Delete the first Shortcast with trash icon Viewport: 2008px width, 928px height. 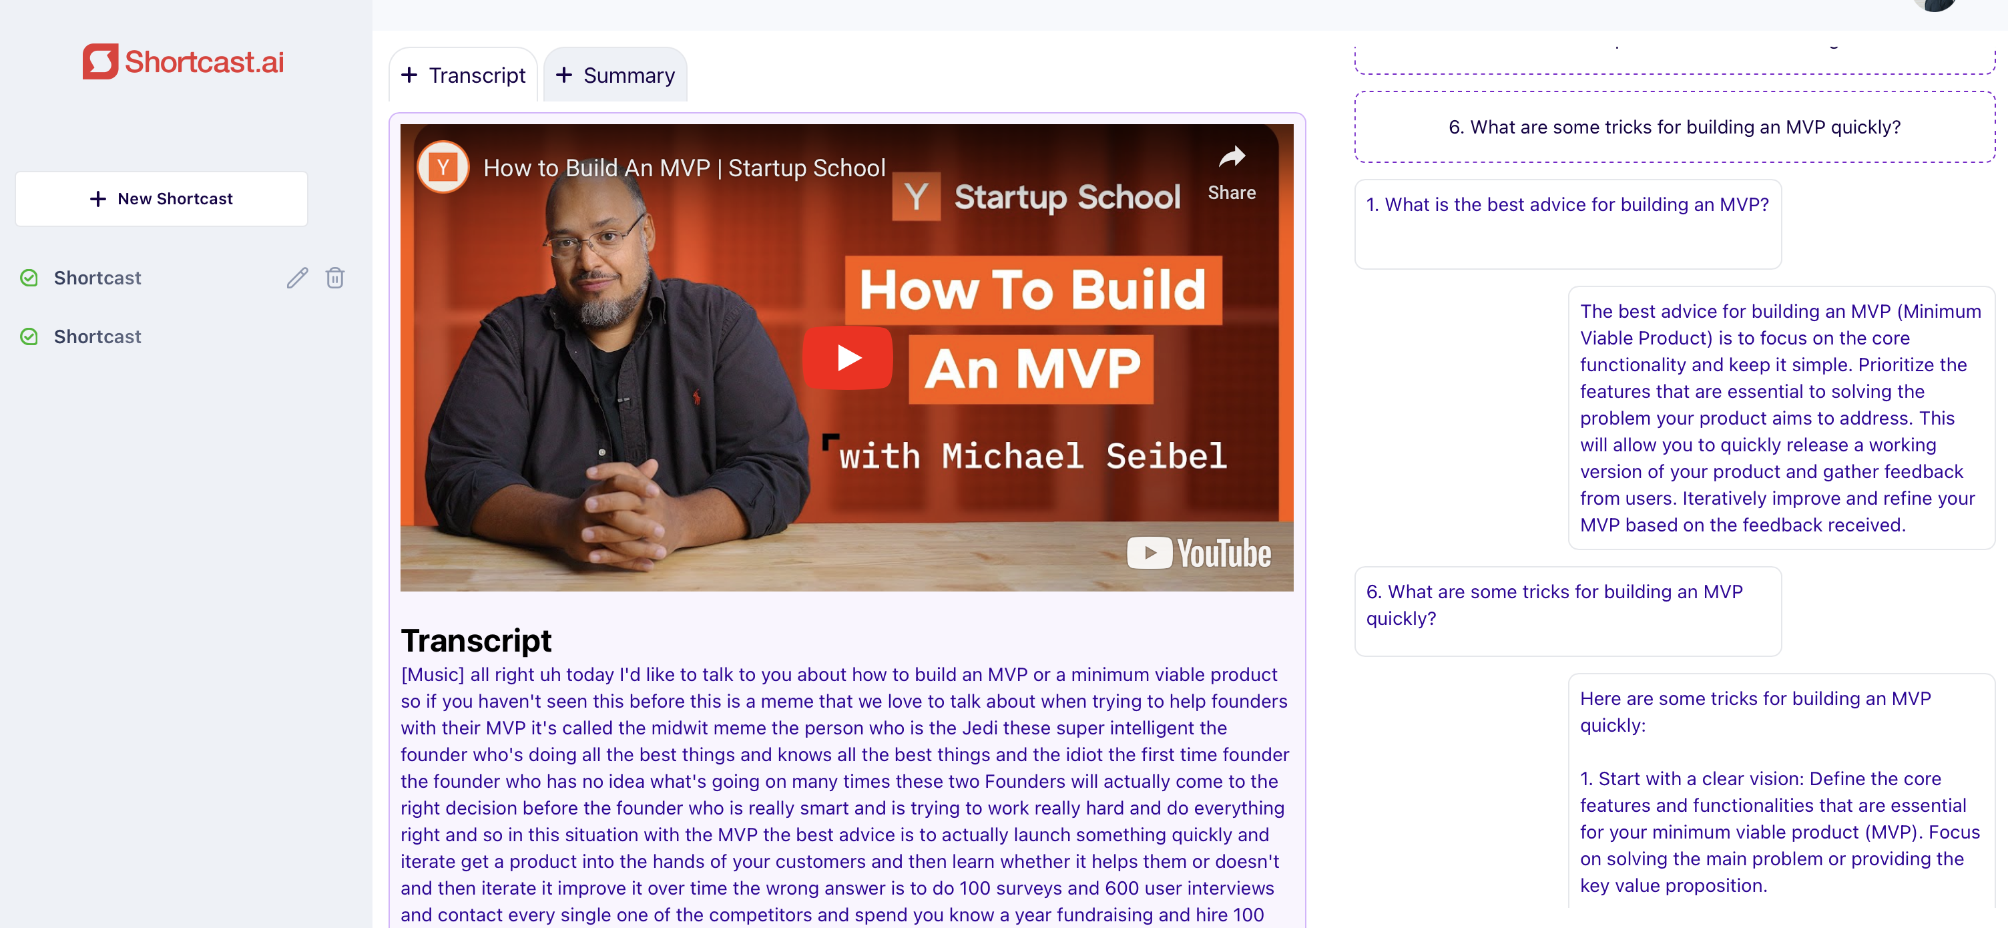tap(335, 278)
